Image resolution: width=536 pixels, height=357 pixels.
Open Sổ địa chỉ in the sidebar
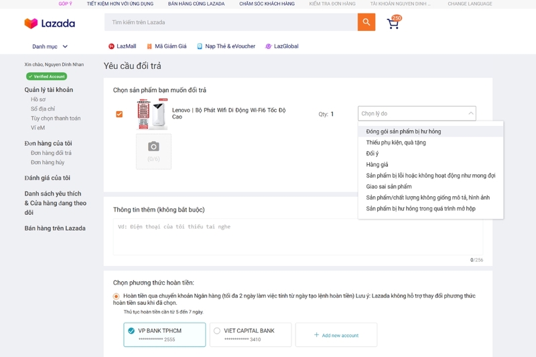(43, 109)
